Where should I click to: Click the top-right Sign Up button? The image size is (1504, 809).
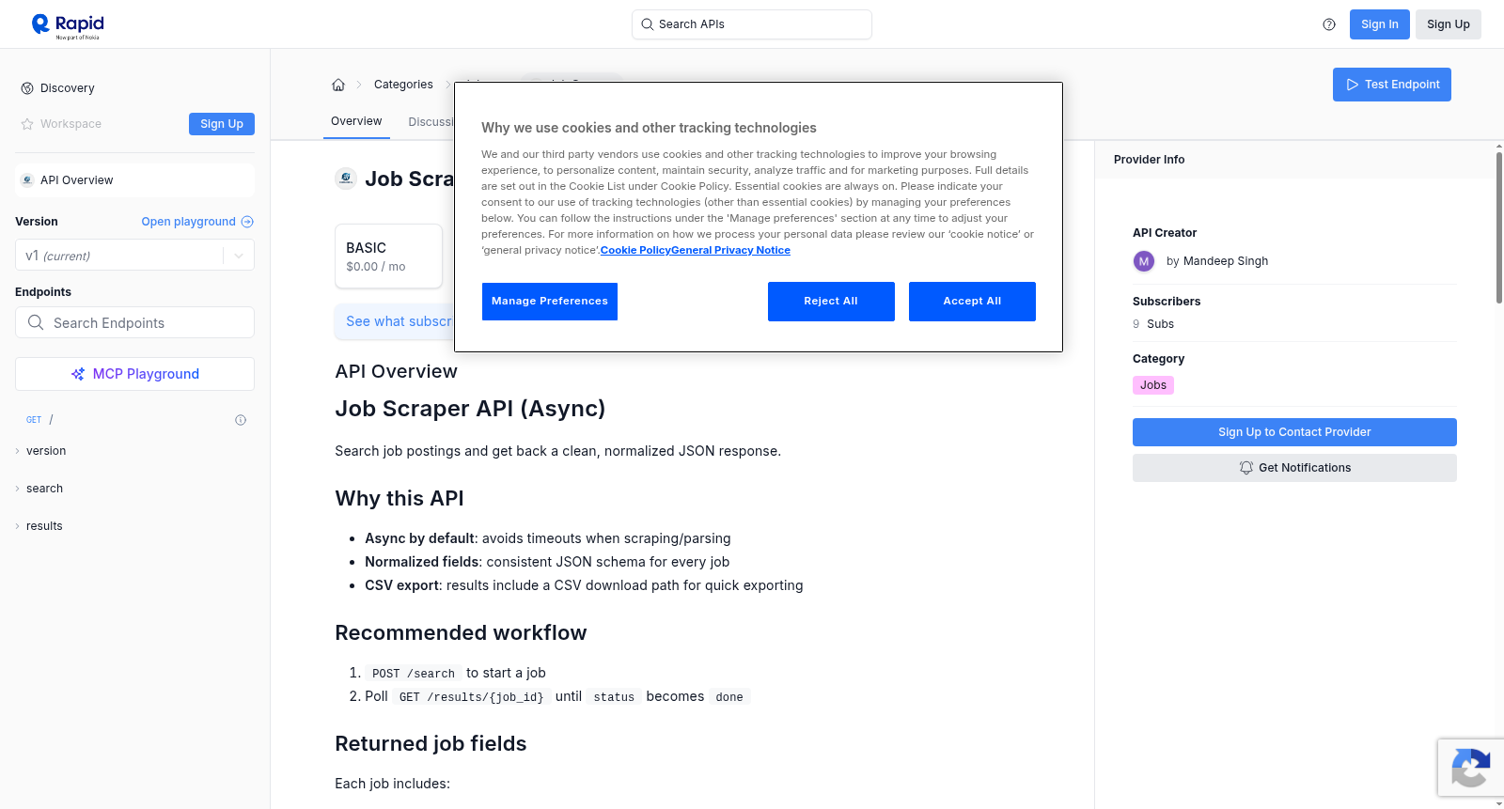point(1449,24)
